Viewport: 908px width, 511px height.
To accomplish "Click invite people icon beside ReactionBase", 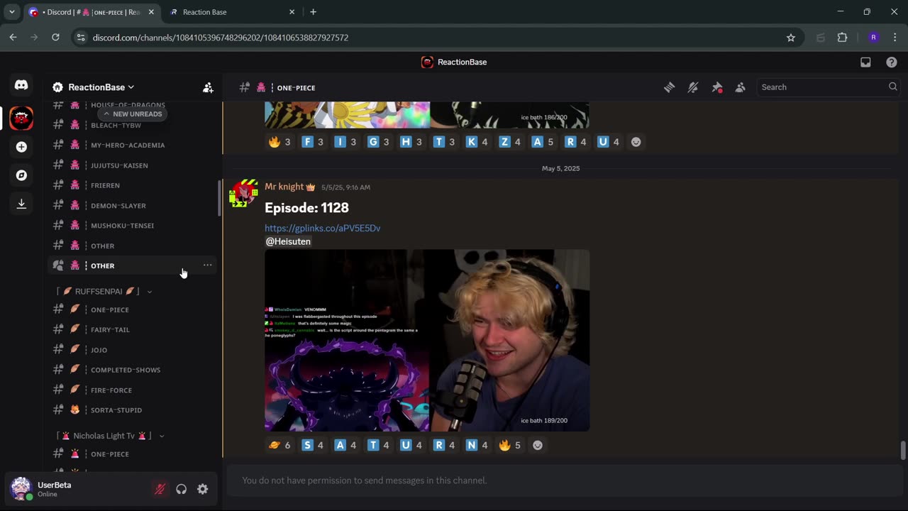I will pos(208,87).
